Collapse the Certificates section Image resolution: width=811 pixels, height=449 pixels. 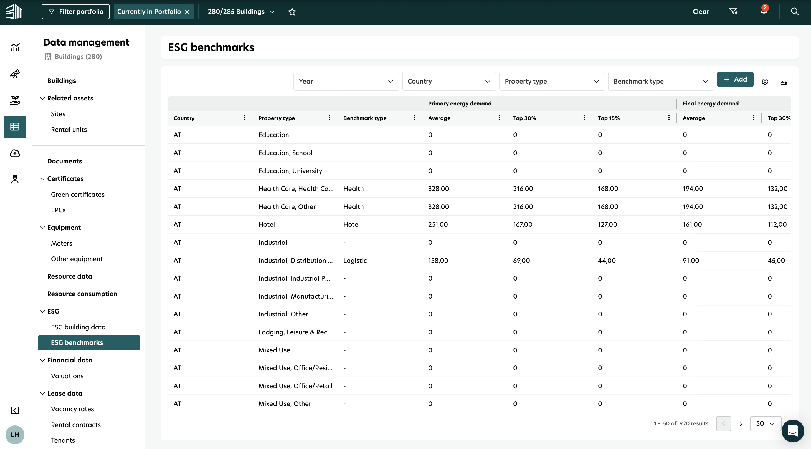point(42,179)
